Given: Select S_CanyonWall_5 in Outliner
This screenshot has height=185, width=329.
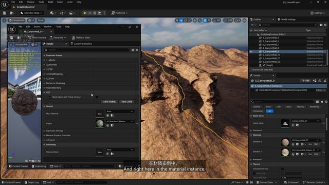Looking at the screenshot, I should tap(271, 38).
